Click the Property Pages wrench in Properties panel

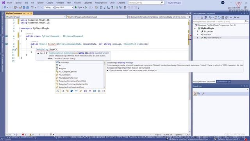(x=203, y=94)
